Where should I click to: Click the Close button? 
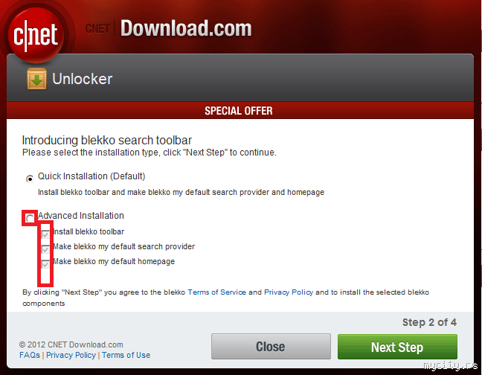tap(271, 347)
